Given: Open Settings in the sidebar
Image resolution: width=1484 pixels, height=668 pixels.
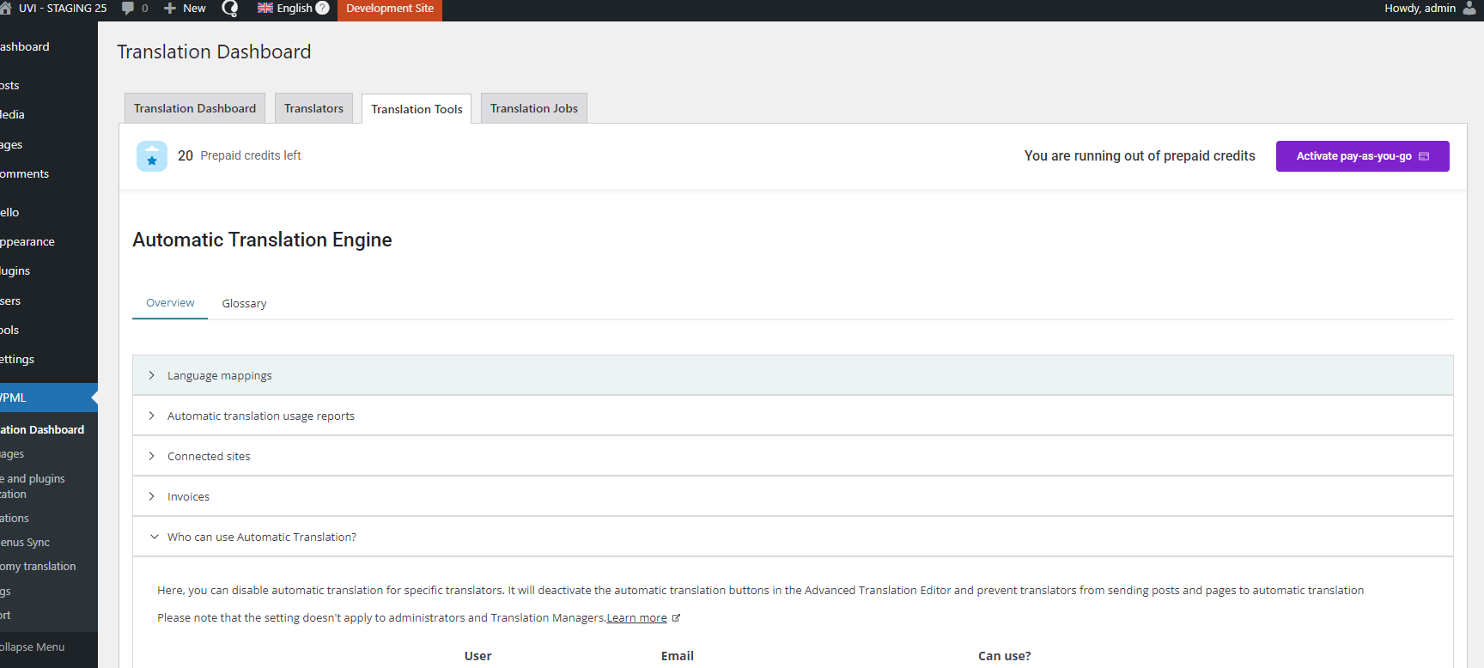Looking at the screenshot, I should click(x=49, y=359).
